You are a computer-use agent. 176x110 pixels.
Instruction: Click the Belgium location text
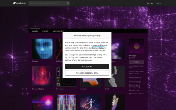point(132,58)
